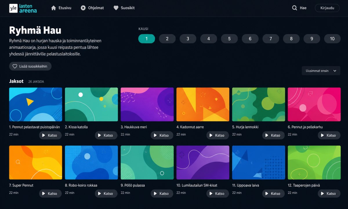Click title '2. Kissa katolla'

[x=76, y=127]
